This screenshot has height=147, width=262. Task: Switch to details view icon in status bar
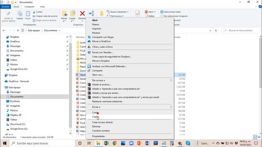pyautogui.click(x=255, y=137)
